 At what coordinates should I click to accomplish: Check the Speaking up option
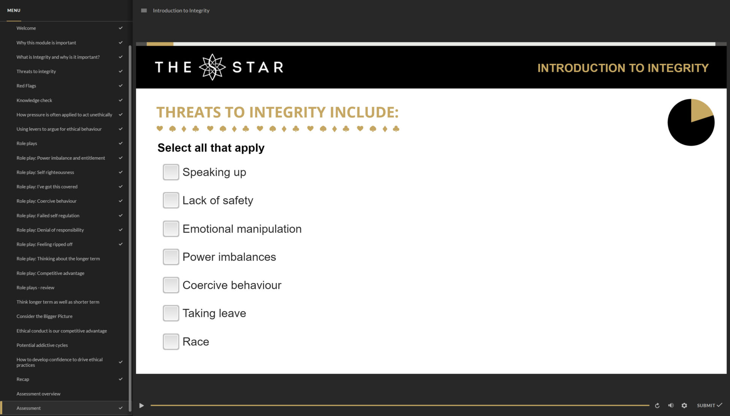click(x=171, y=172)
